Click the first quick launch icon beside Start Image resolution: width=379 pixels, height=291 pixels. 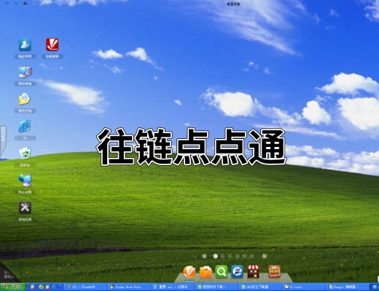[x=33, y=287]
